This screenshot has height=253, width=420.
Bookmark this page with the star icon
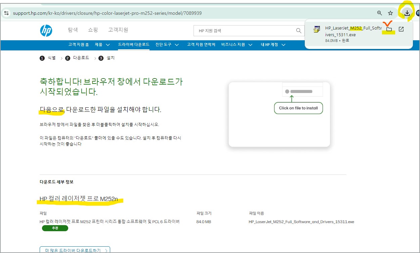(390, 13)
